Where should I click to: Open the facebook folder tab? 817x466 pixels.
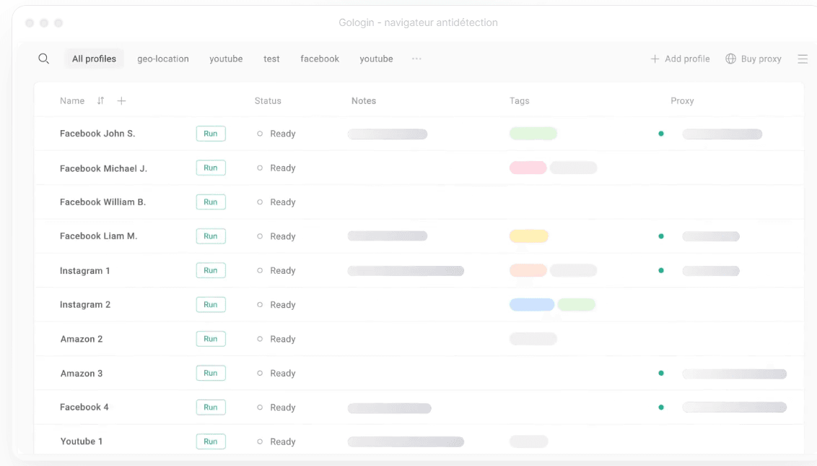click(x=320, y=59)
